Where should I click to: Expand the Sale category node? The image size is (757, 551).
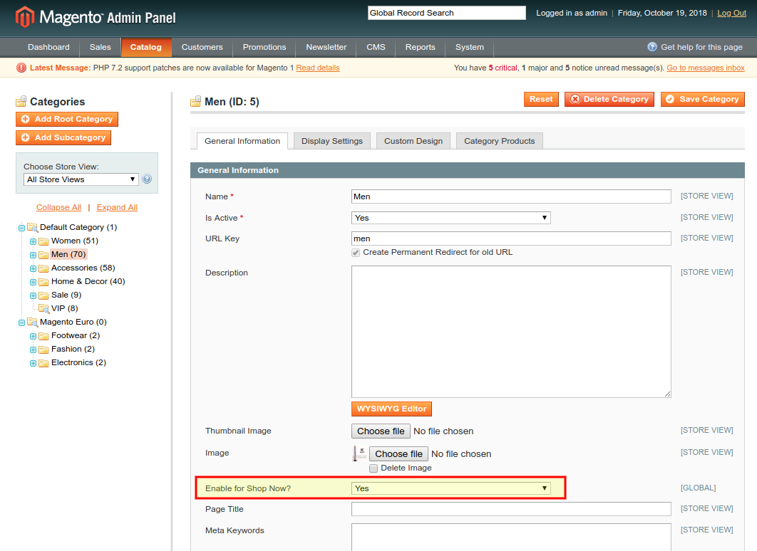[33, 295]
